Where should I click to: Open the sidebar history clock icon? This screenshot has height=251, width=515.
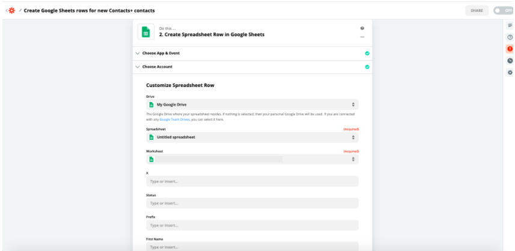coord(510,61)
